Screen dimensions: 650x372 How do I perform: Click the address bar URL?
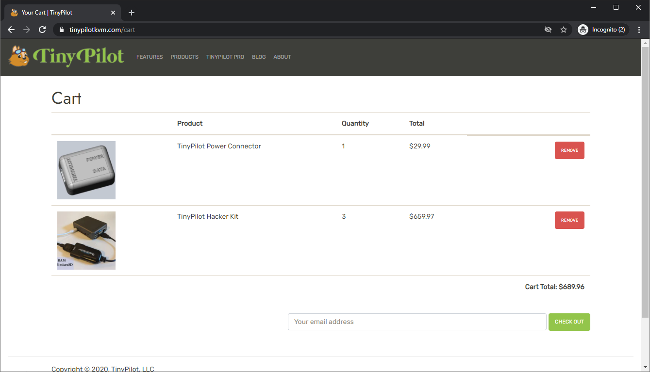[102, 30]
